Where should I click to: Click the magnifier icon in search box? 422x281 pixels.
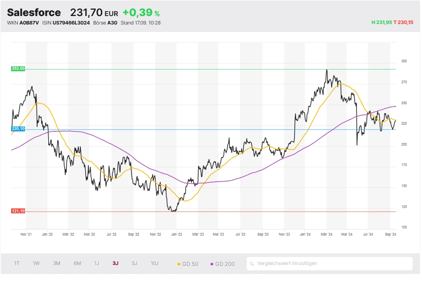pyautogui.click(x=252, y=264)
